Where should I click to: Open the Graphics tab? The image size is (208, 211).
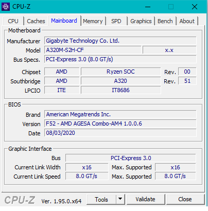click(x=141, y=21)
